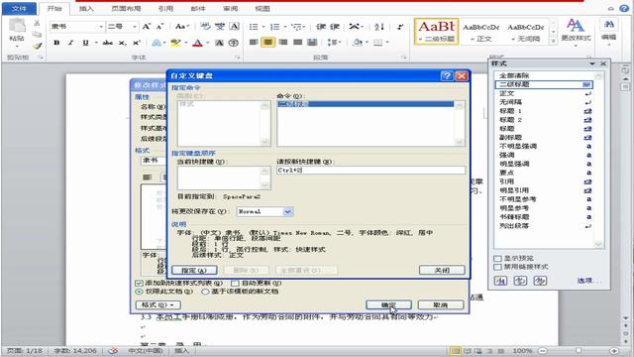The image size is (634, 357).
Task: Open the styles pane options arrow
Action: click(x=592, y=63)
